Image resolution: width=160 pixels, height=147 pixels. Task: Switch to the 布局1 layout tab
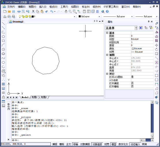point(34,97)
